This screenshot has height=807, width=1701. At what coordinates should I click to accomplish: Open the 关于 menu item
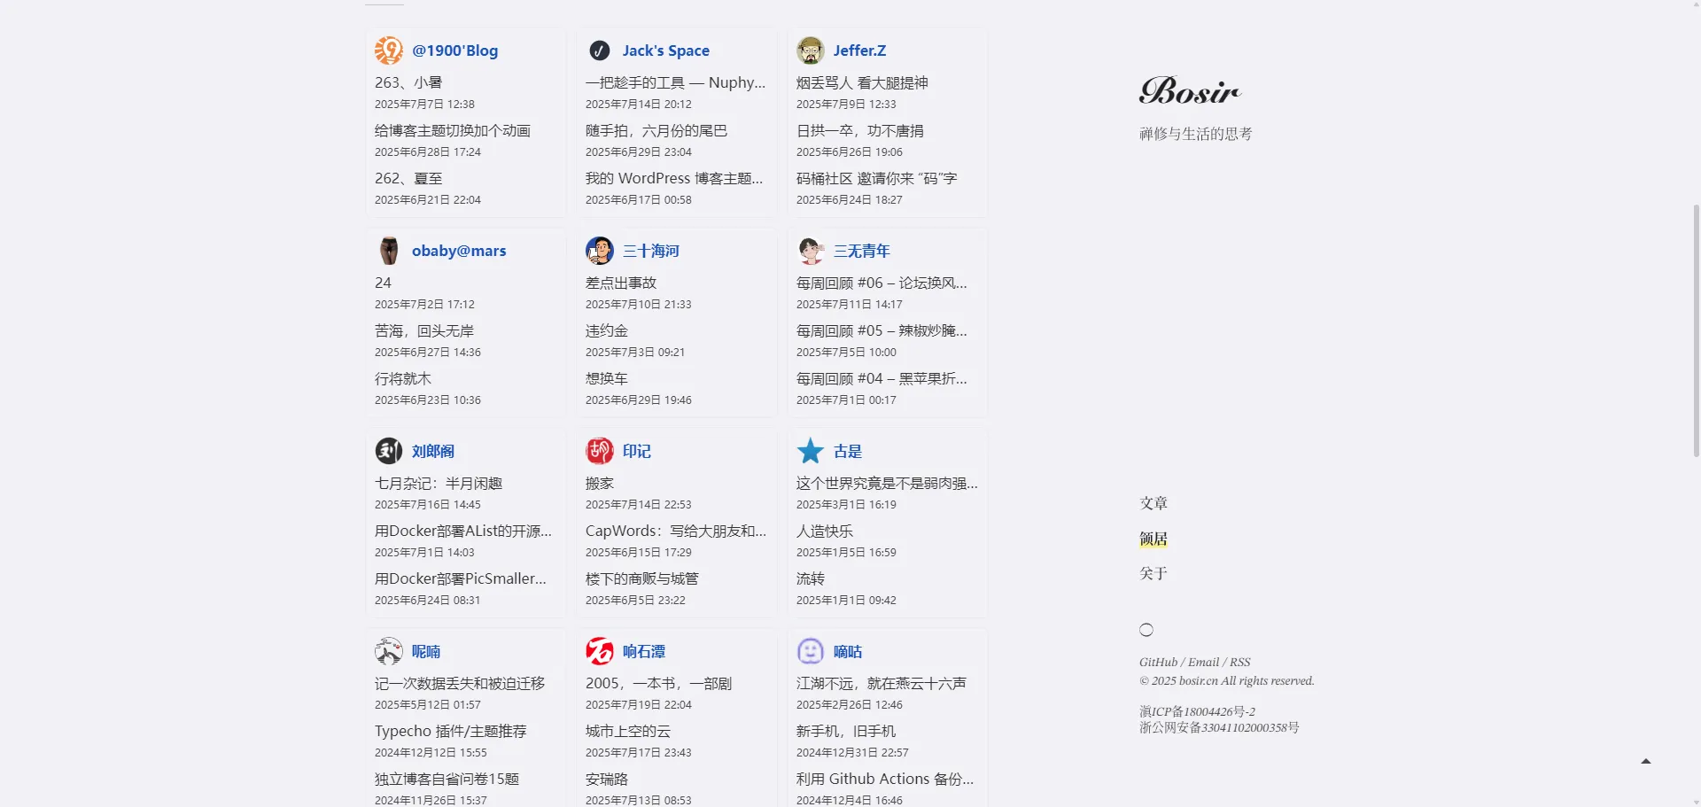pos(1153,573)
